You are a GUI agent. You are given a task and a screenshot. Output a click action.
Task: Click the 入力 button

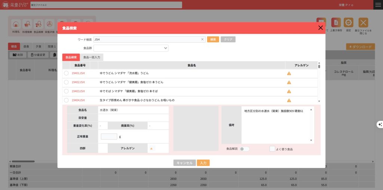point(203,163)
